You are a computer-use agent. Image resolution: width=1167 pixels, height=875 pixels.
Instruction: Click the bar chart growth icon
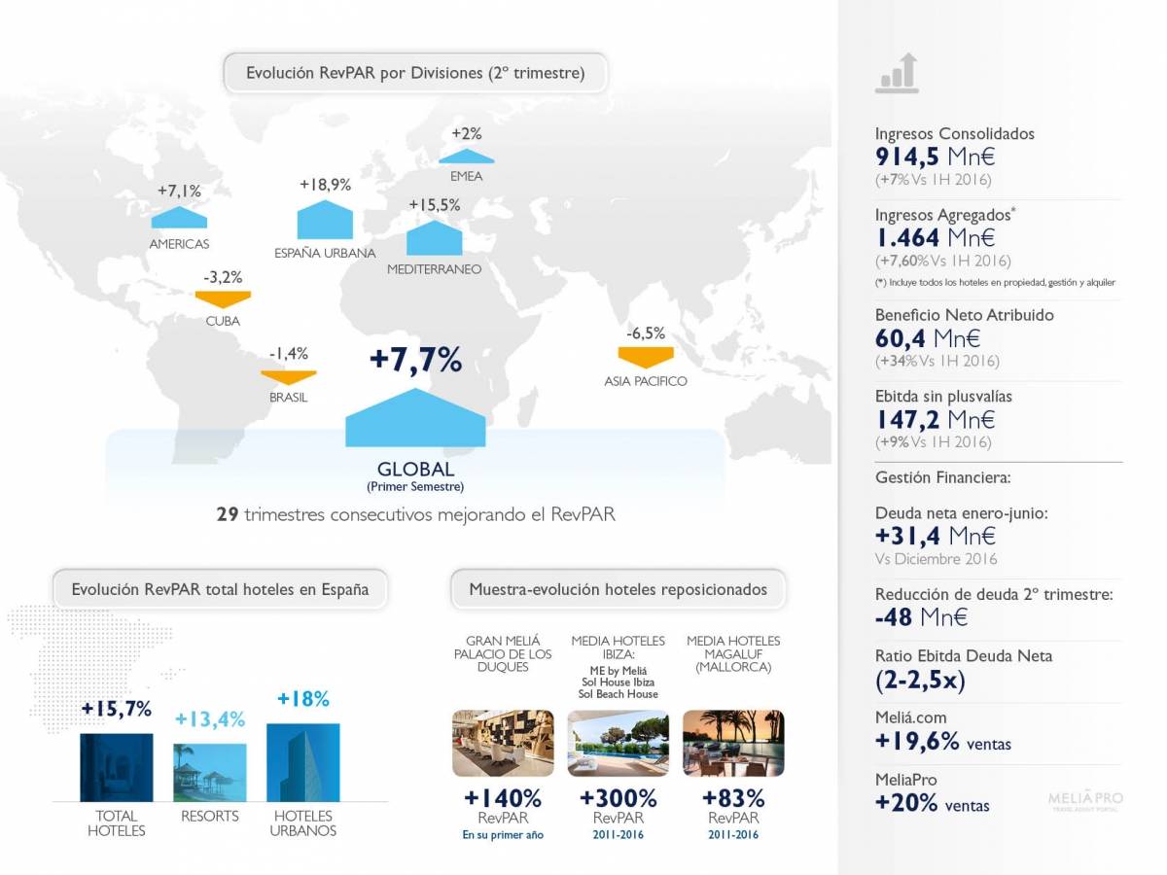click(897, 74)
